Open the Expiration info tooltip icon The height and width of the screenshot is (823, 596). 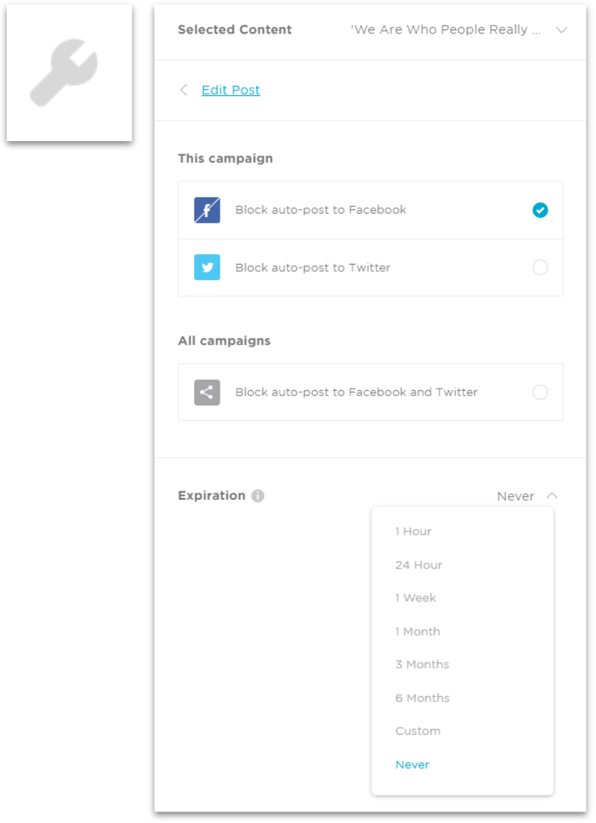(258, 496)
